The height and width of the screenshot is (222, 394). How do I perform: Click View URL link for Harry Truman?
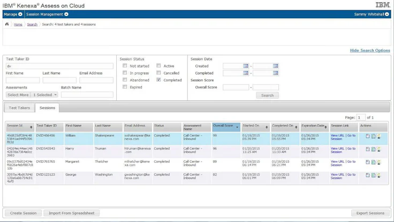(x=337, y=149)
